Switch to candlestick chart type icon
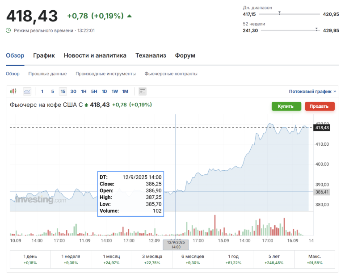Screen dimensions: 345x278 13,91
